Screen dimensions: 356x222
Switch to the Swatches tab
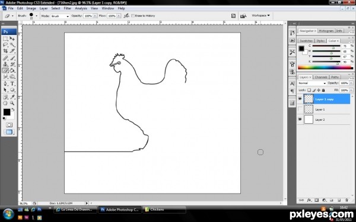pos(306,41)
